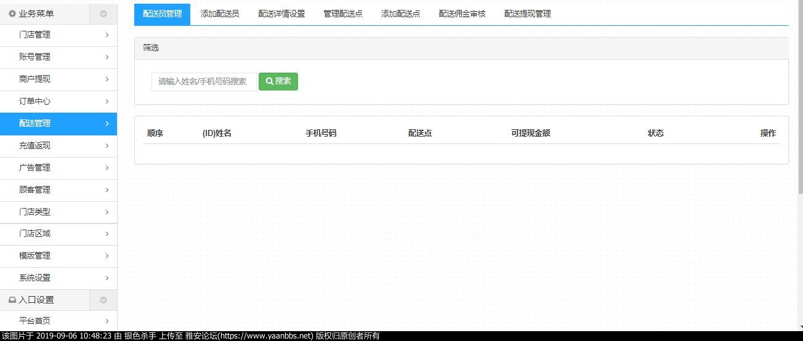
Task: Open the 门店类型 menu item
Action: click(x=59, y=212)
